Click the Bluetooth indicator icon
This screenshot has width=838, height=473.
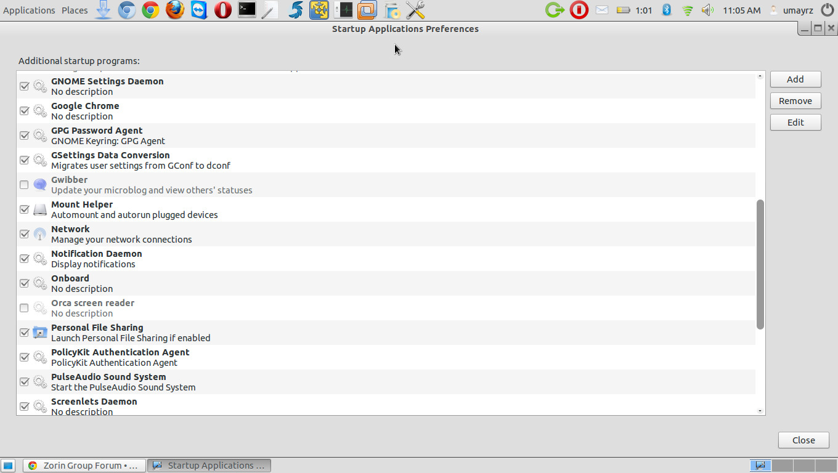[x=666, y=10]
